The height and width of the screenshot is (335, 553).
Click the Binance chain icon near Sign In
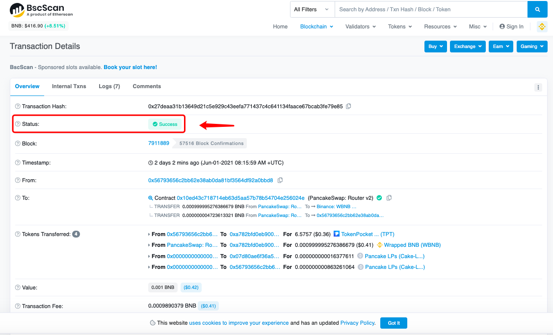(542, 26)
